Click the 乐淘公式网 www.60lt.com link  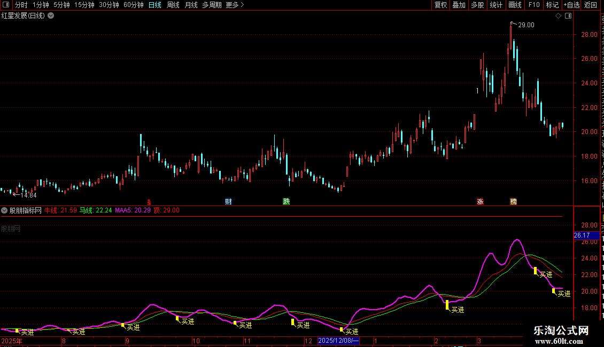pyautogui.click(x=561, y=335)
